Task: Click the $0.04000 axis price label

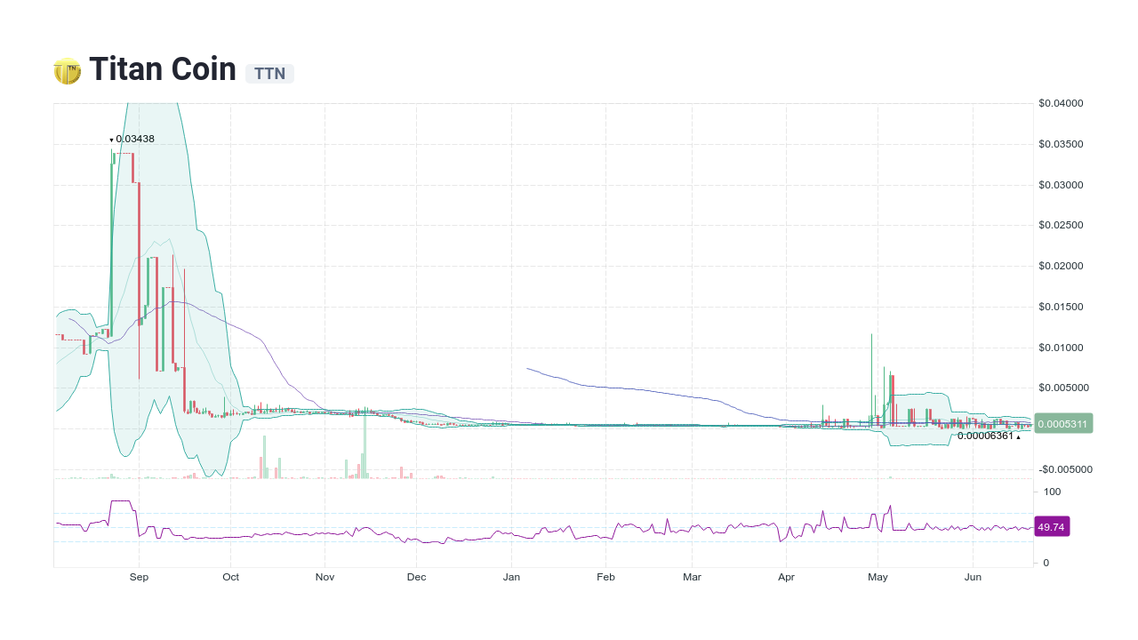Action: [x=1059, y=103]
